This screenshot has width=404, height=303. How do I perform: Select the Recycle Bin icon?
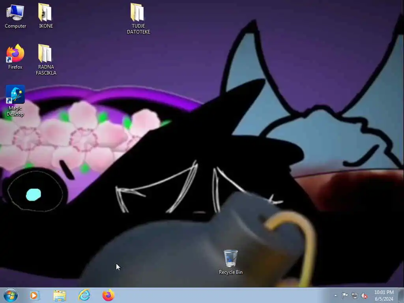[230, 262]
